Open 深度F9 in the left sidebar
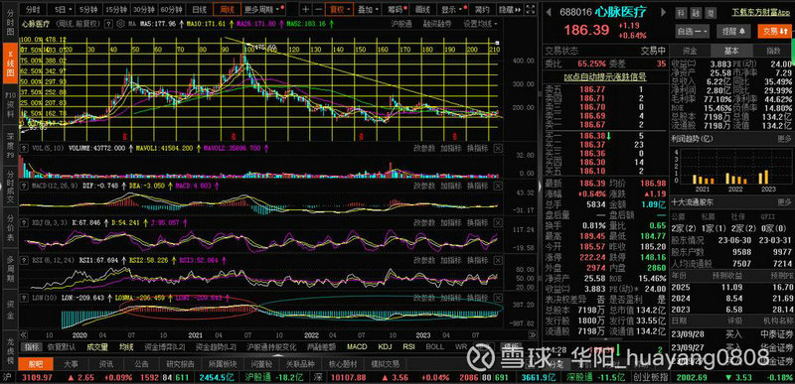This screenshot has height=384, width=795. [x=9, y=146]
